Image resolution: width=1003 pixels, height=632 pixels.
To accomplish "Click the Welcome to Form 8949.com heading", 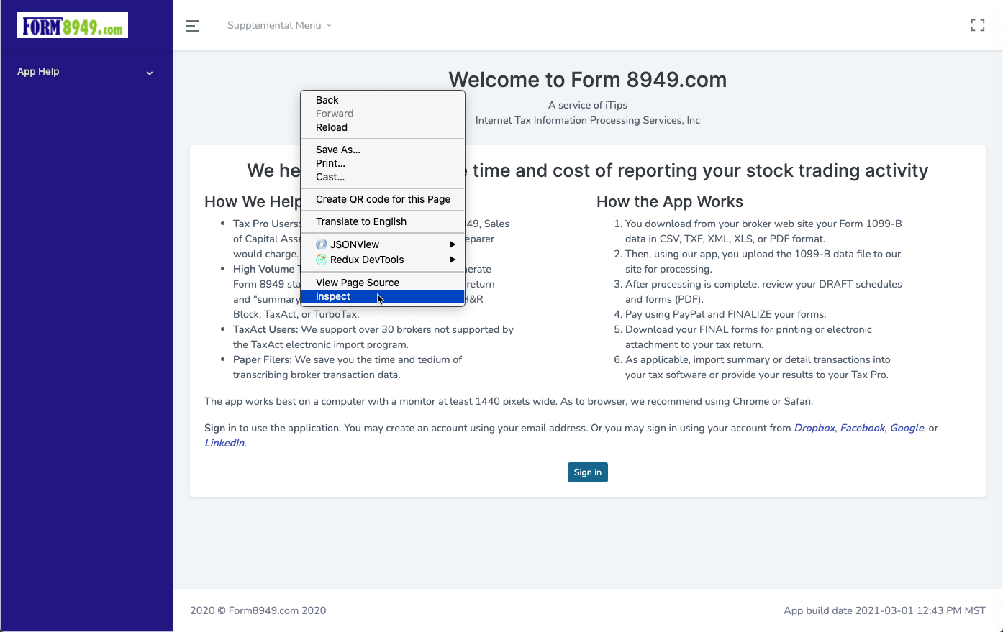I will pos(588,80).
